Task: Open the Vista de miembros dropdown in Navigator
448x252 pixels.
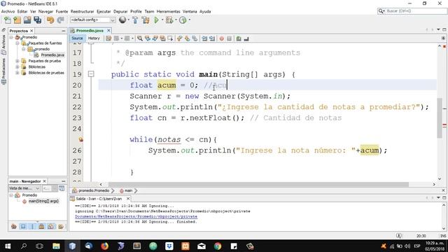Action: click(24, 188)
